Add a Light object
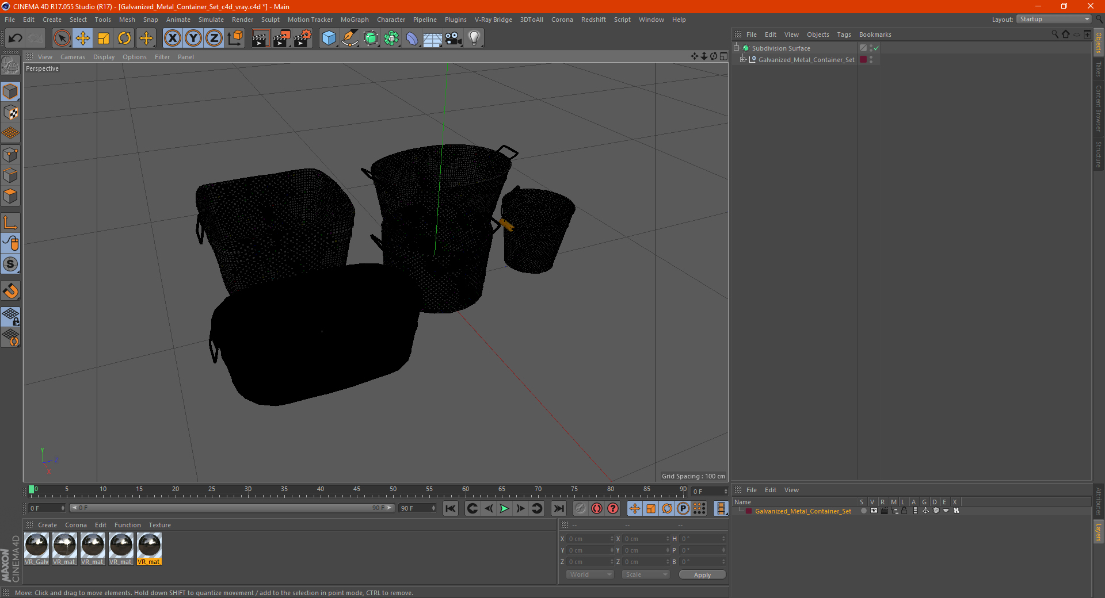The image size is (1105, 598). (474, 39)
